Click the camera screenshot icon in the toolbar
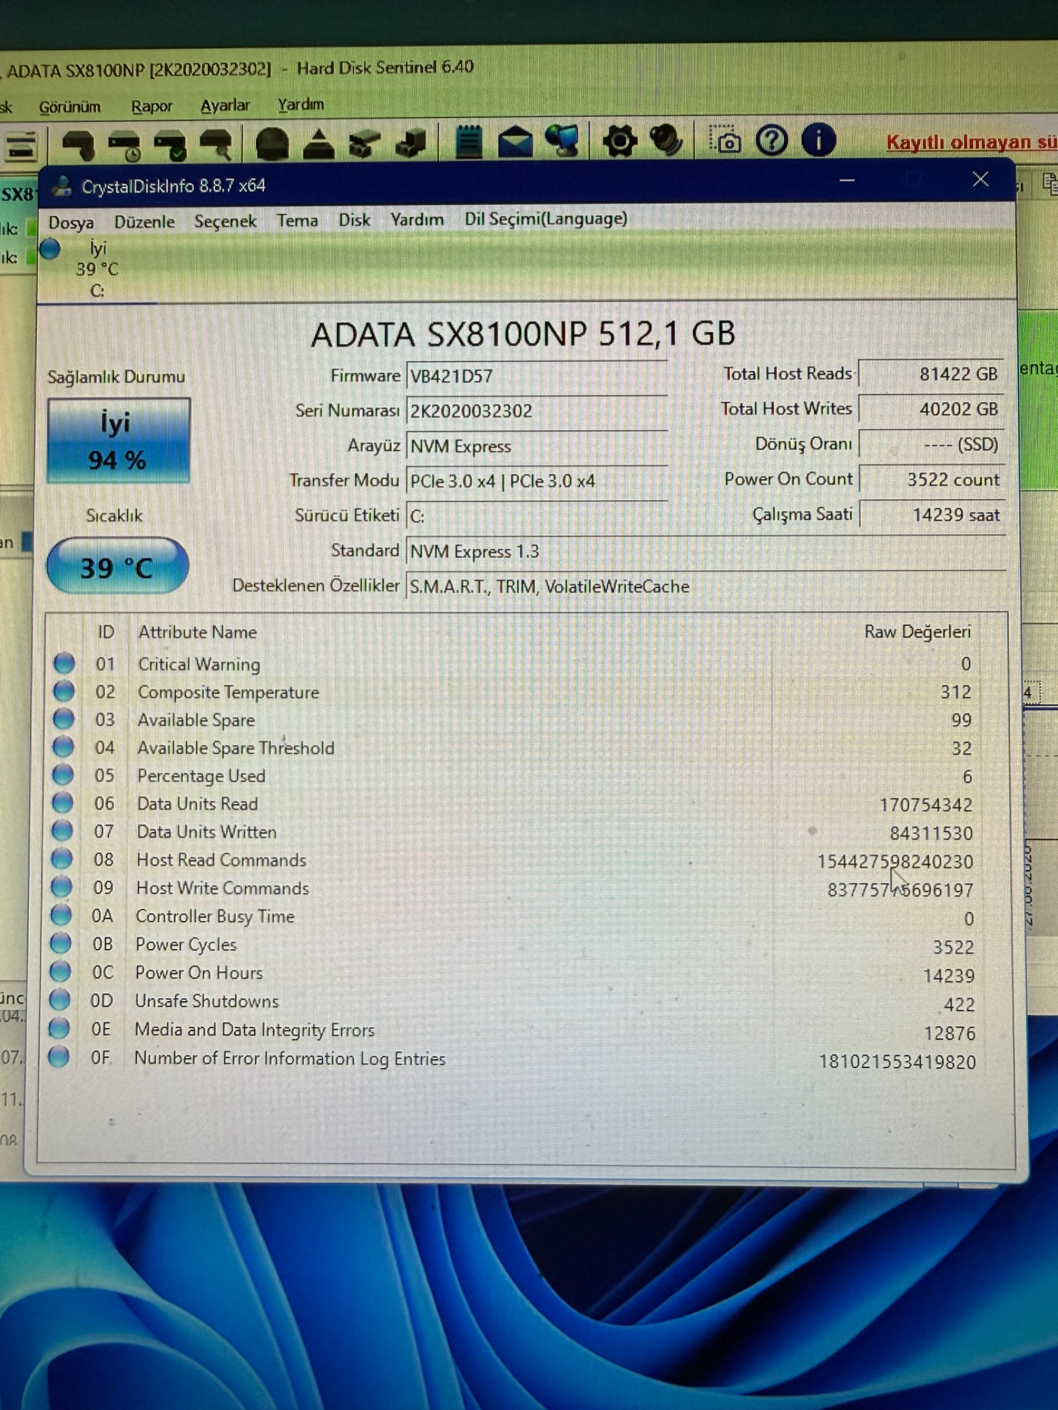Viewport: 1058px width, 1410px height. 726,140
